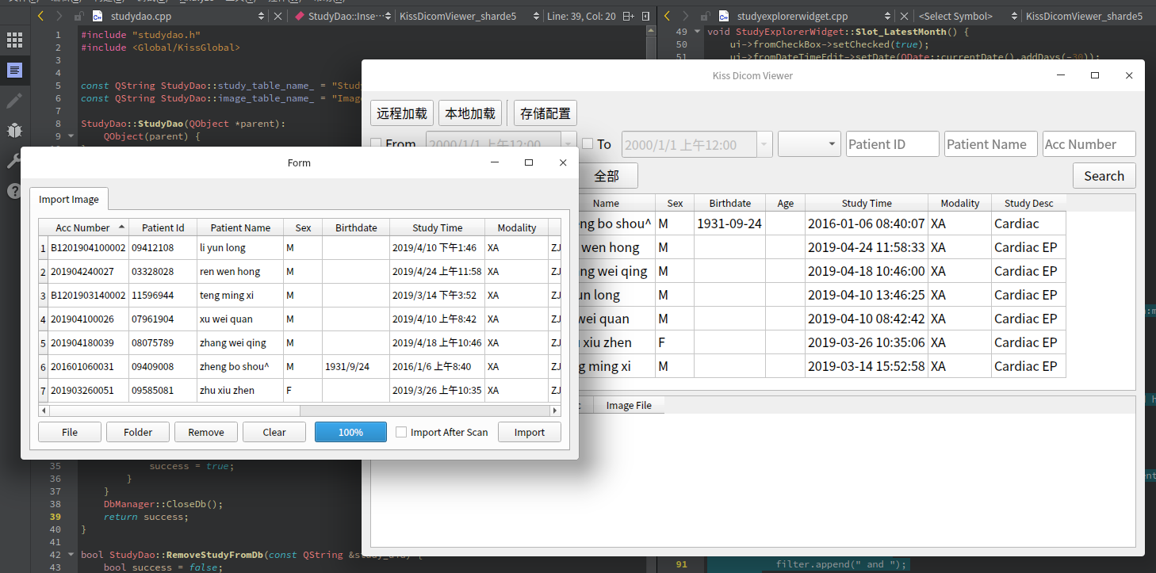Open the modality combo box beside the date fields
This screenshot has height=573, width=1156.
click(809, 143)
